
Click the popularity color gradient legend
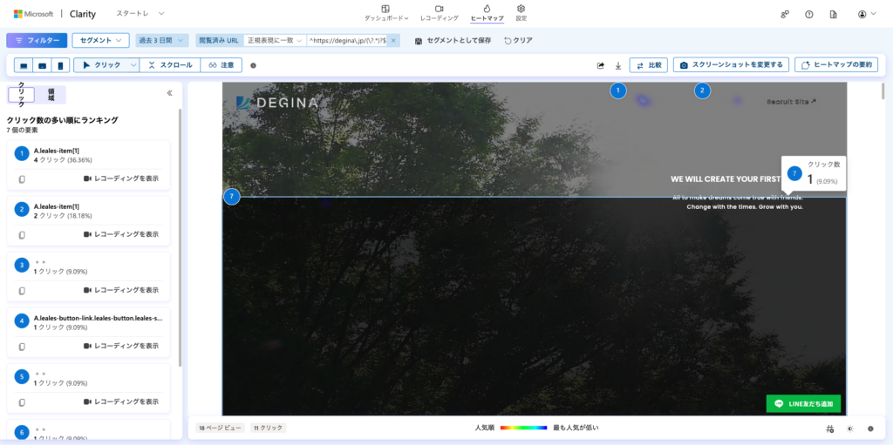523,428
